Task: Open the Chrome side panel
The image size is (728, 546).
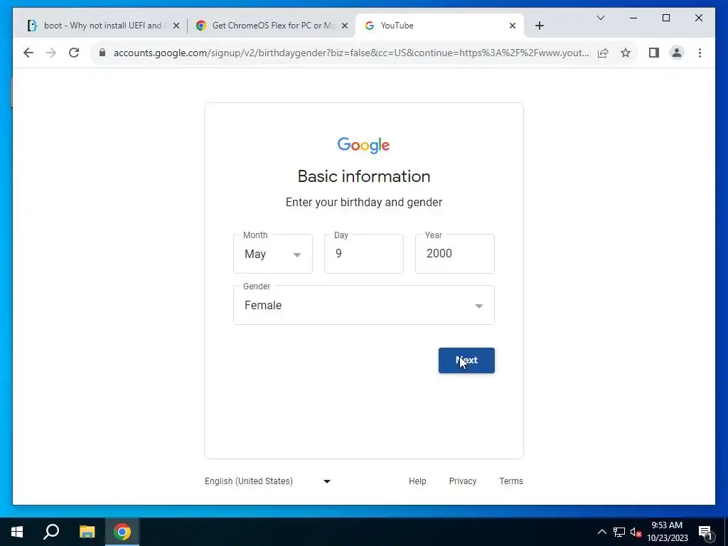Action: point(654,53)
